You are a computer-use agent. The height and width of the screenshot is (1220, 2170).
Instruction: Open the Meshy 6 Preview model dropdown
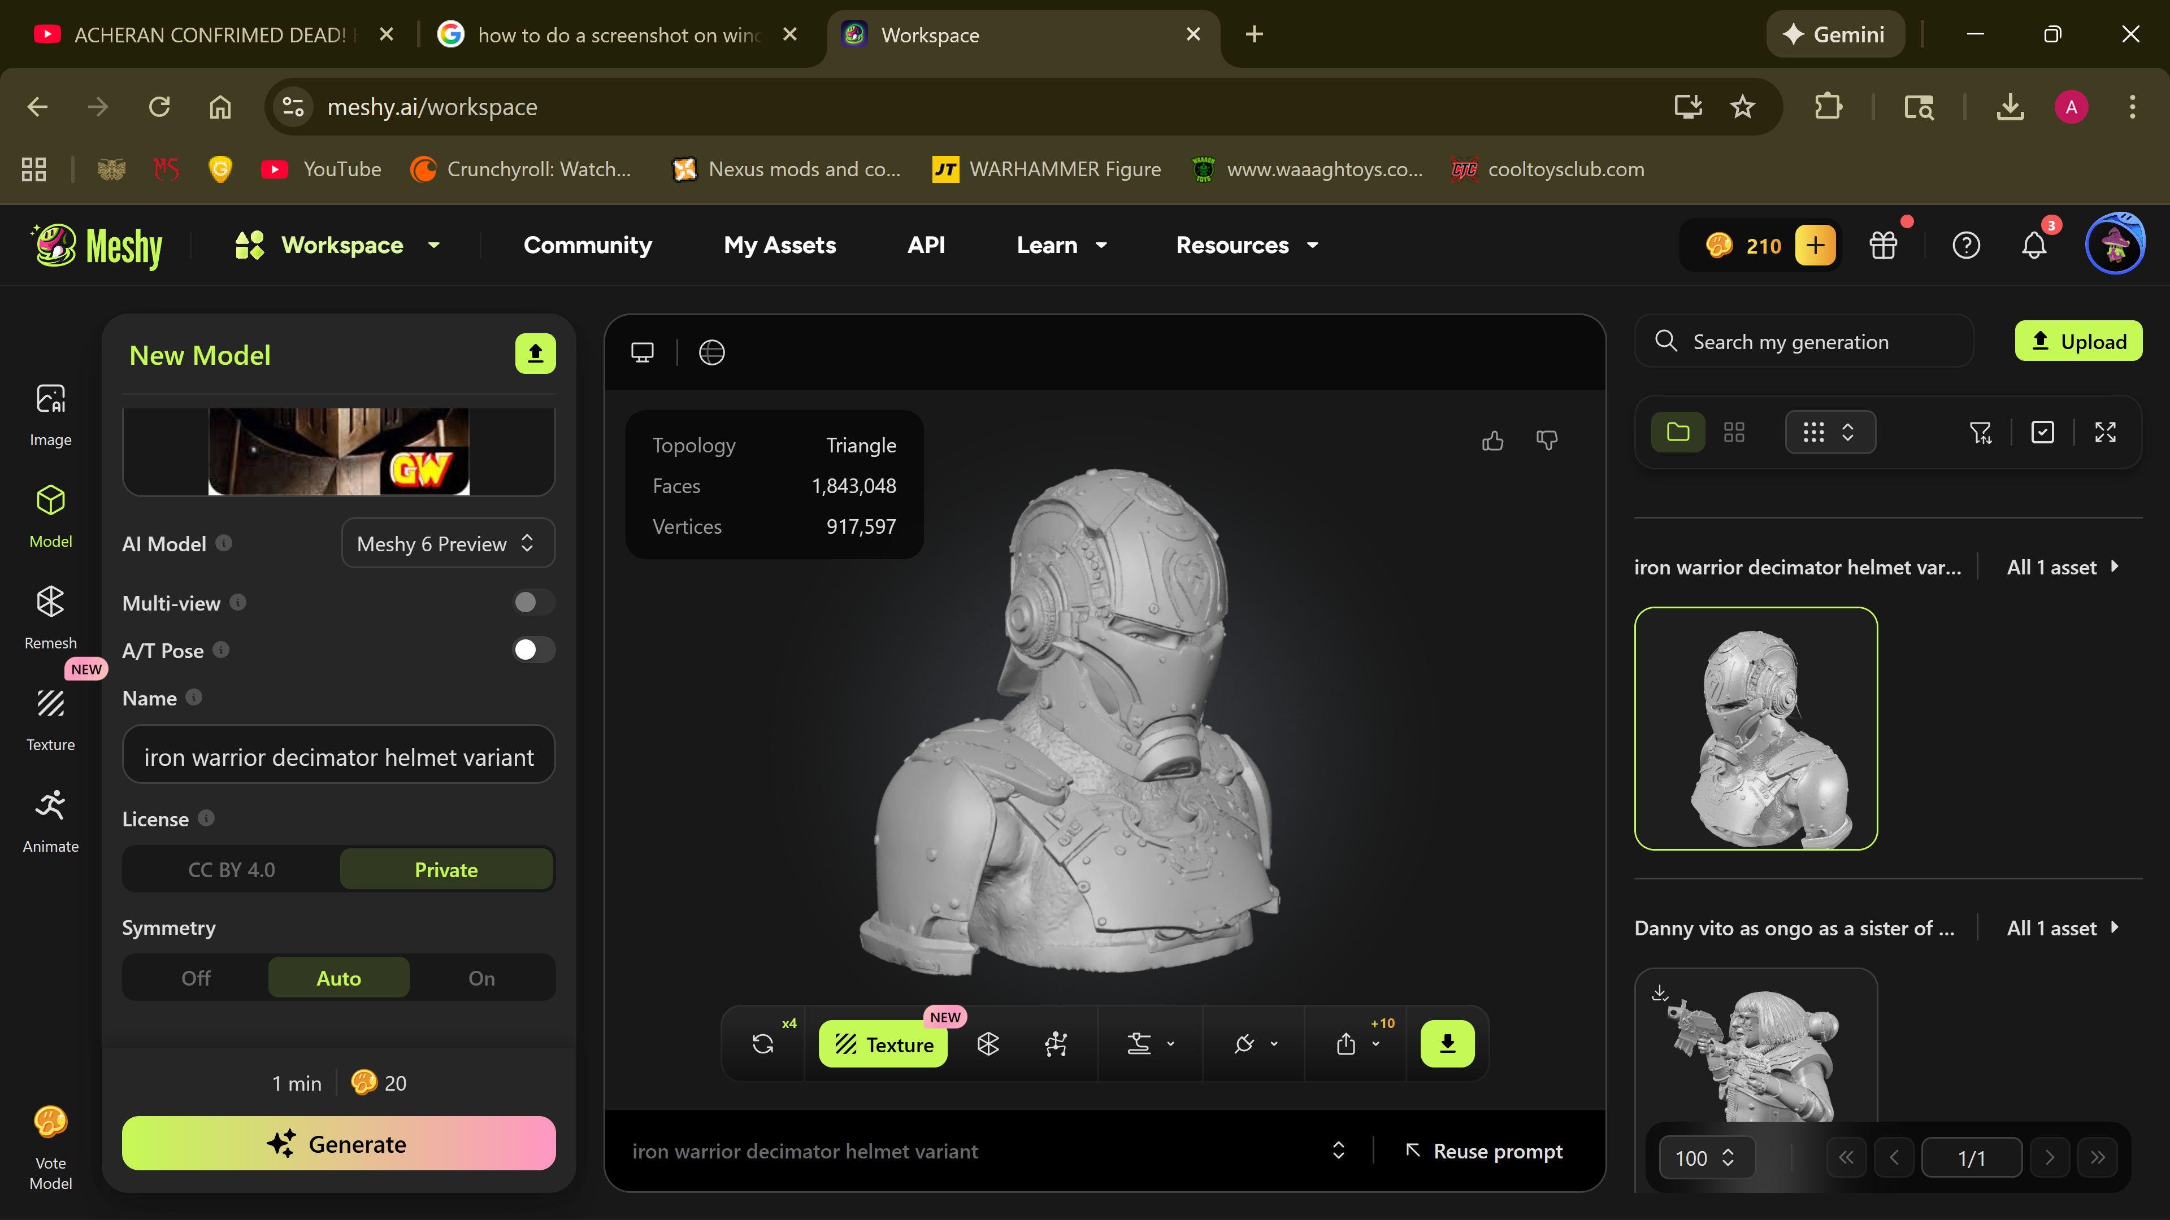click(x=448, y=543)
